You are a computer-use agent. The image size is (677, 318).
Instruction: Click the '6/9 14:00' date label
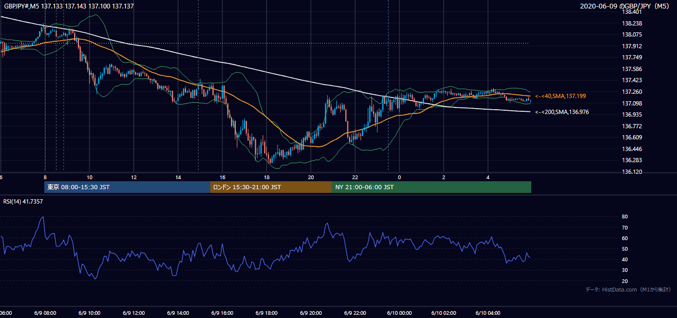coord(178,313)
